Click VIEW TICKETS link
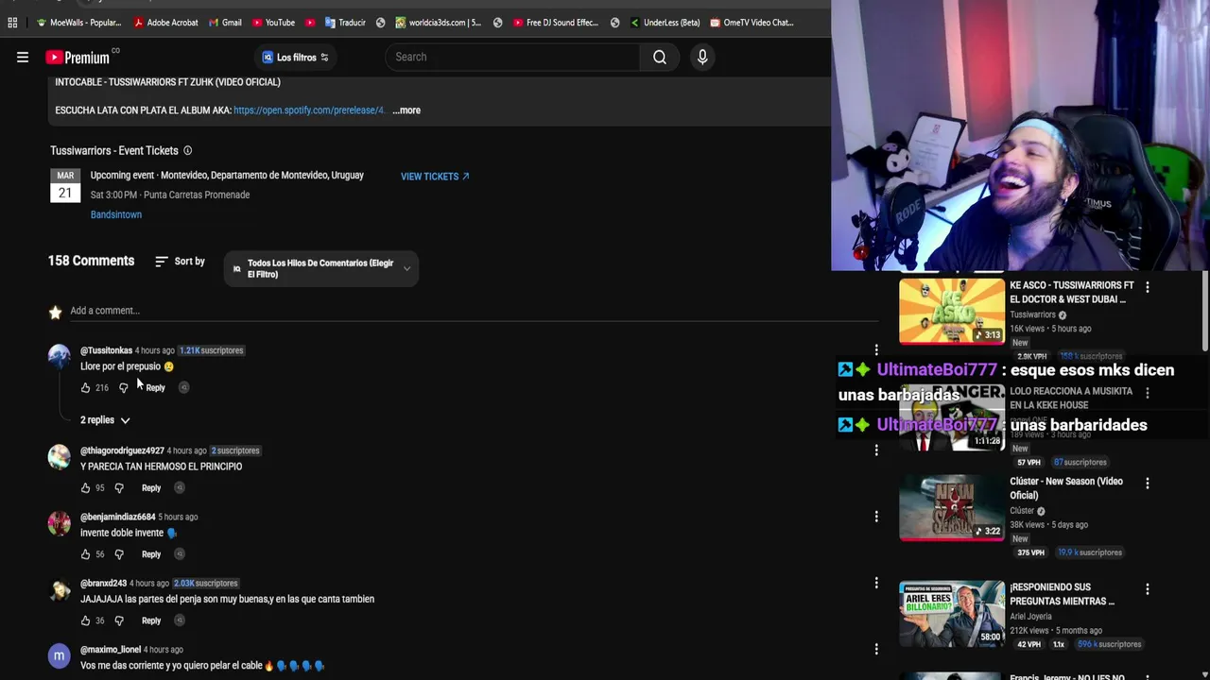 click(x=435, y=177)
